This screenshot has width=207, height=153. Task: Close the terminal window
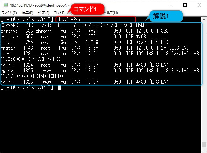coord(199,5)
